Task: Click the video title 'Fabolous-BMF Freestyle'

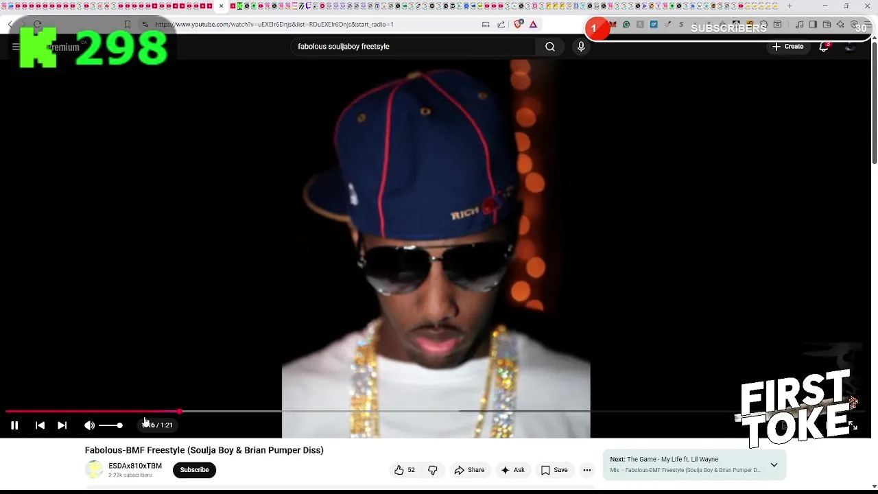Action: coord(204,450)
